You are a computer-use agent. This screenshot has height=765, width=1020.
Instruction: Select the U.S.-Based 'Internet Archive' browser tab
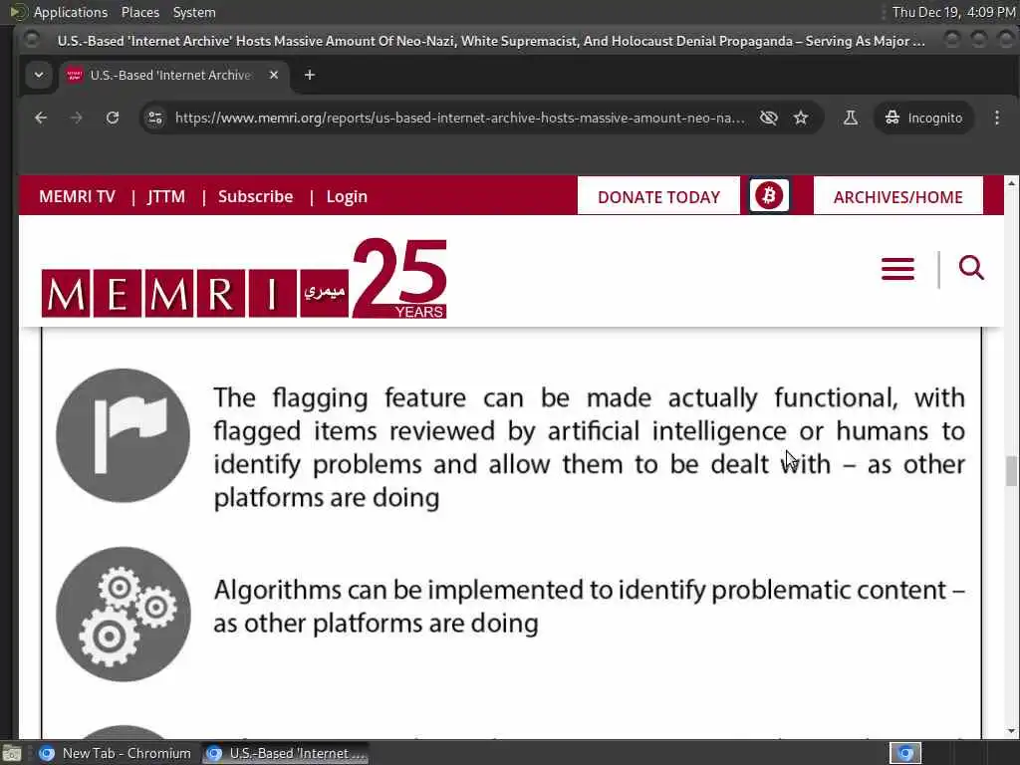pyautogui.click(x=174, y=75)
